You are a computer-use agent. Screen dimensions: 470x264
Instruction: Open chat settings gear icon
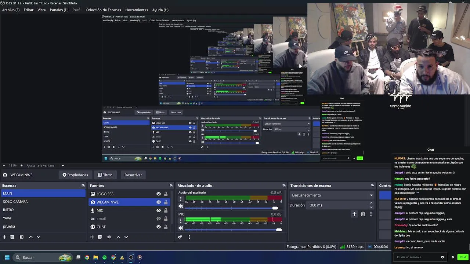453,257
